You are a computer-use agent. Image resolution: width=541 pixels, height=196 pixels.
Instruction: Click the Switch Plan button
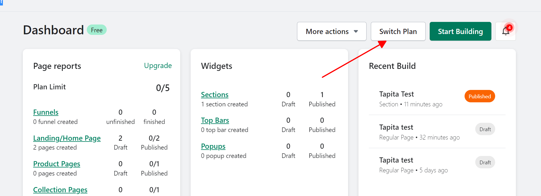tap(398, 31)
